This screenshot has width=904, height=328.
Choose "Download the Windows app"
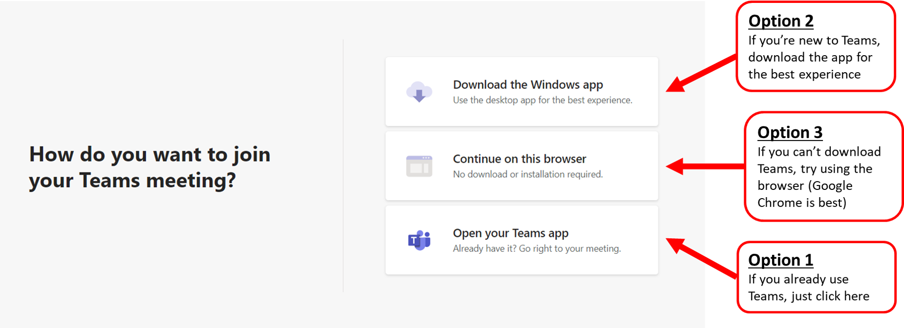point(522,92)
